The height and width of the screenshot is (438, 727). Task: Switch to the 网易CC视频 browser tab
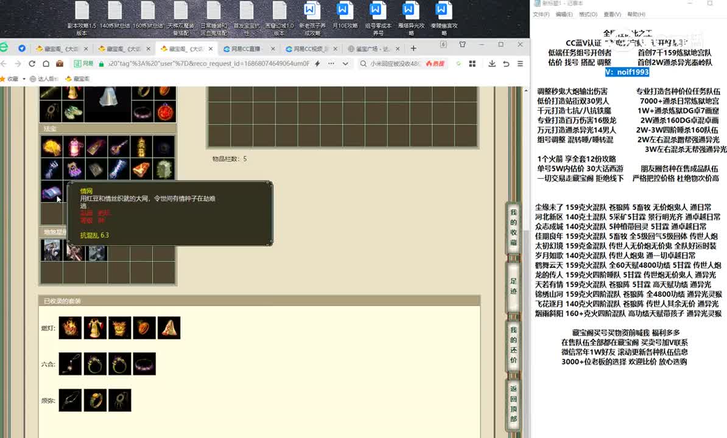tap(308, 49)
